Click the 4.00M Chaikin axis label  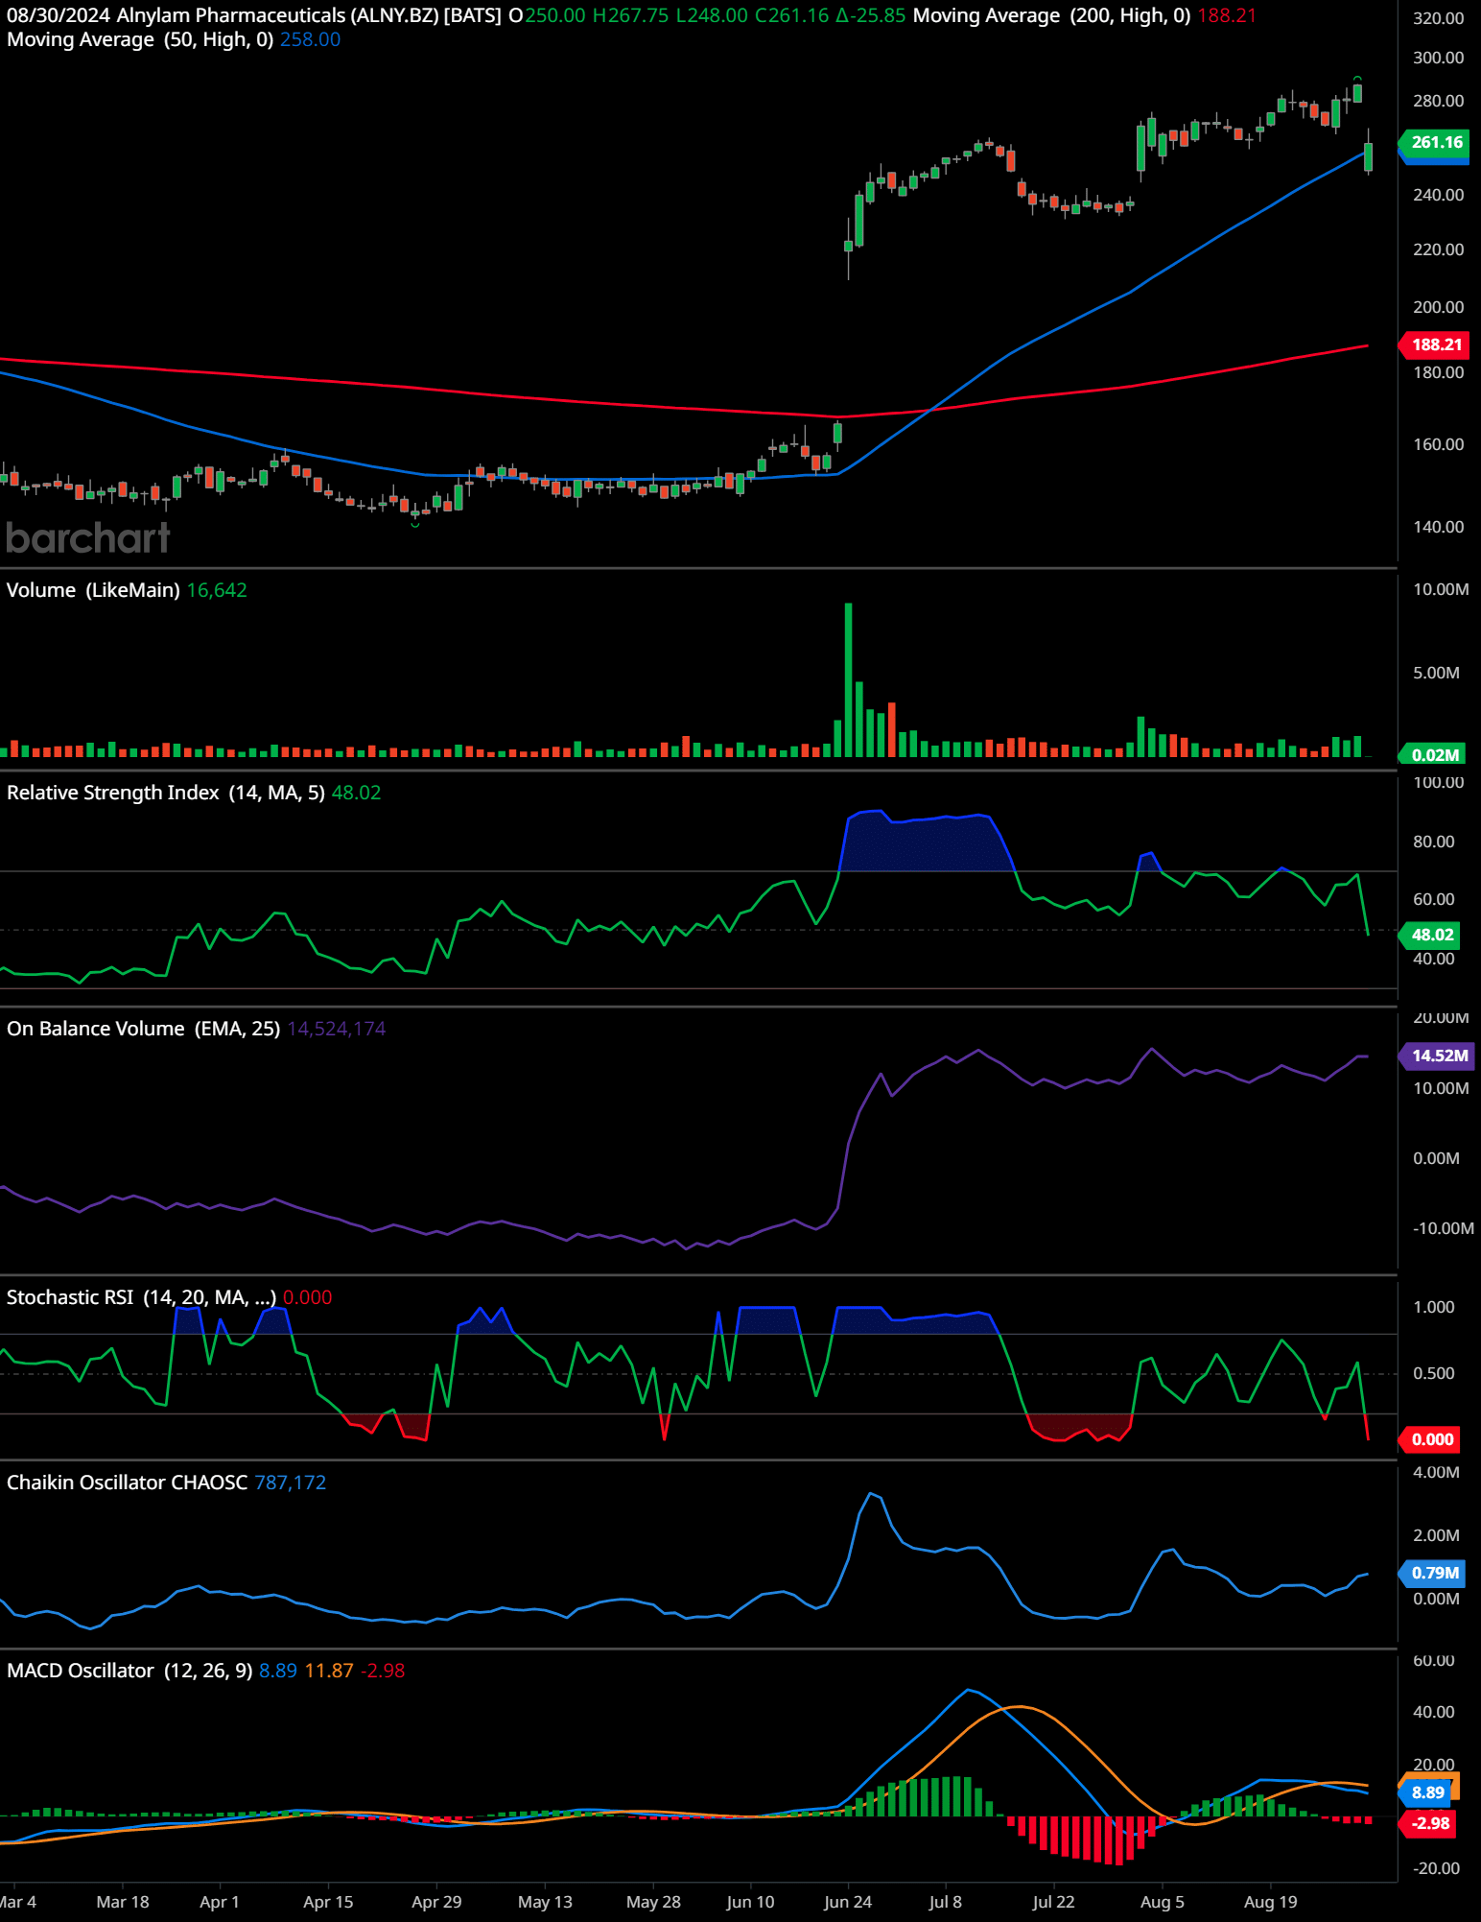pos(1436,1473)
